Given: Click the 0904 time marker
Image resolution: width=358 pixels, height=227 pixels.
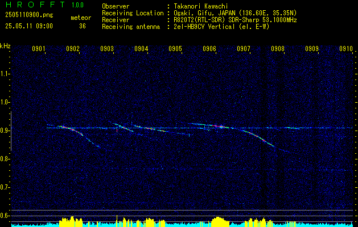Looking at the screenshot, I should (141, 48).
